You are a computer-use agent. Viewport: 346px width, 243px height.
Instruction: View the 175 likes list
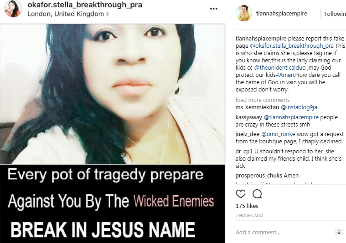point(247,206)
